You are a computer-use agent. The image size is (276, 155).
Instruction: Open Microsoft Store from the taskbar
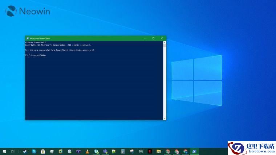pyautogui.click(x=42, y=151)
